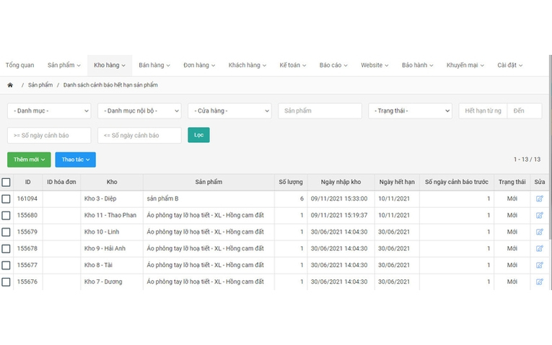The image size is (552, 345).
Task: Open the Đơn hàng menu
Action: pos(199,65)
